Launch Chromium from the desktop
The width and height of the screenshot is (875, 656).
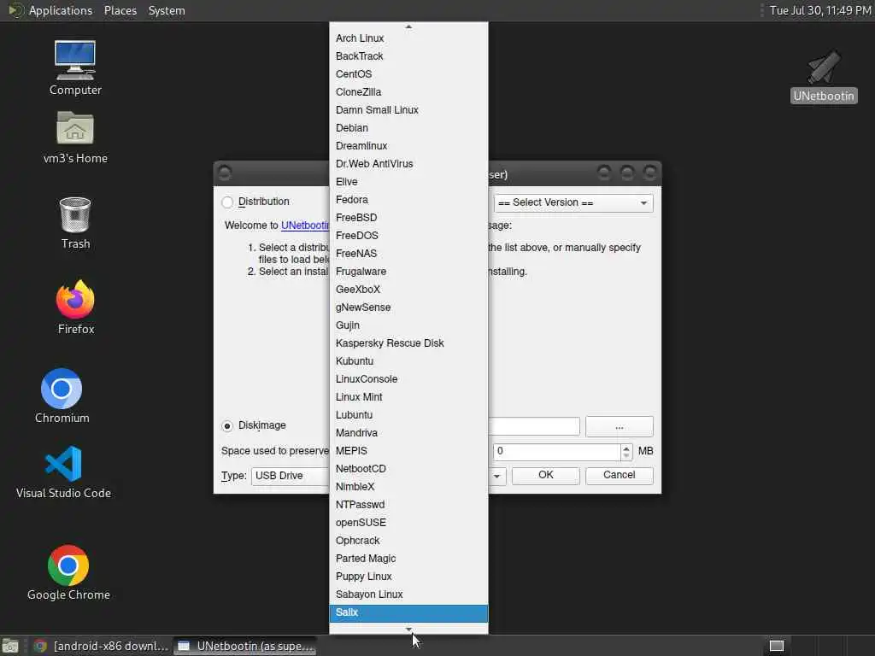coord(62,396)
